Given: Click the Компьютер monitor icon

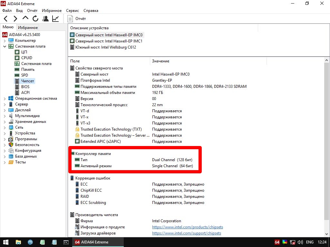Looking at the screenshot, I should pos(11,41).
